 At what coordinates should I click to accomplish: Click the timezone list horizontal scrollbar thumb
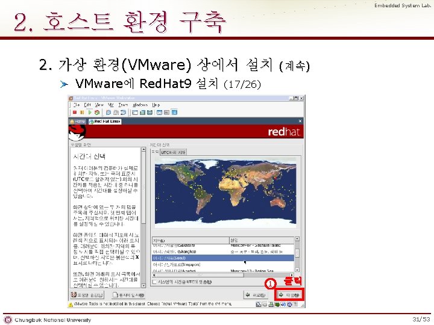pos(200,275)
